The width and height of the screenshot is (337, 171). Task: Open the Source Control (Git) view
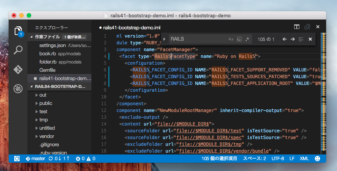click(x=18, y=69)
